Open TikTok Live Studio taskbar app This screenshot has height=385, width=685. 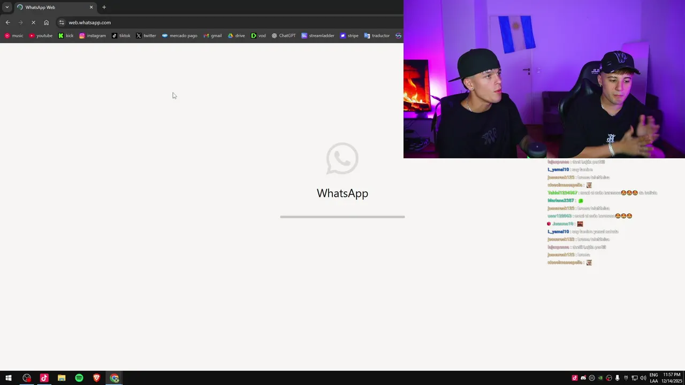click(x=44, y=378)
